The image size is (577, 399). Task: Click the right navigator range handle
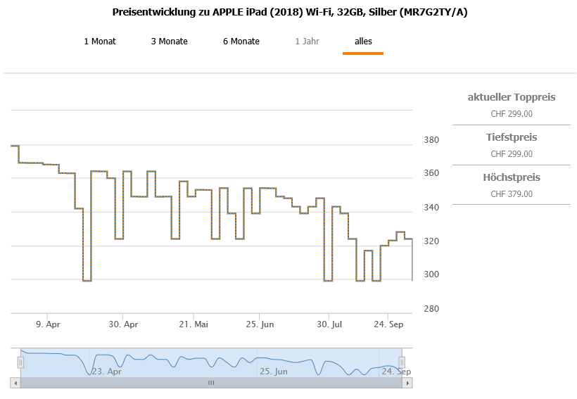tap(402, 362)
